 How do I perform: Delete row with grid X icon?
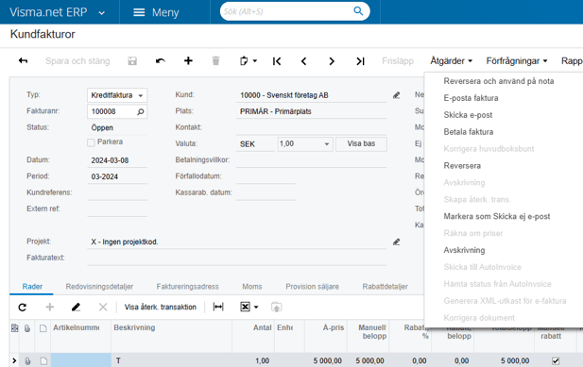point(103,307)
